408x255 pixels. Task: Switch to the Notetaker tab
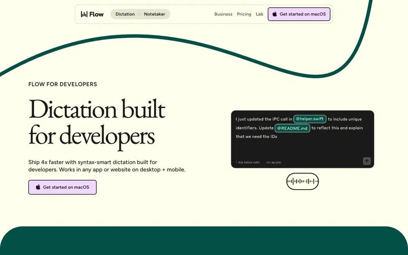(155, 14)
